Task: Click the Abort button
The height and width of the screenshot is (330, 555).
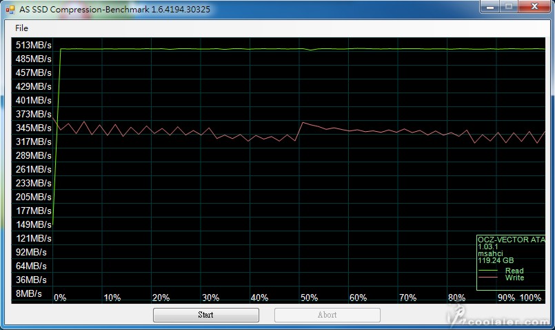Action: point(327,315)
